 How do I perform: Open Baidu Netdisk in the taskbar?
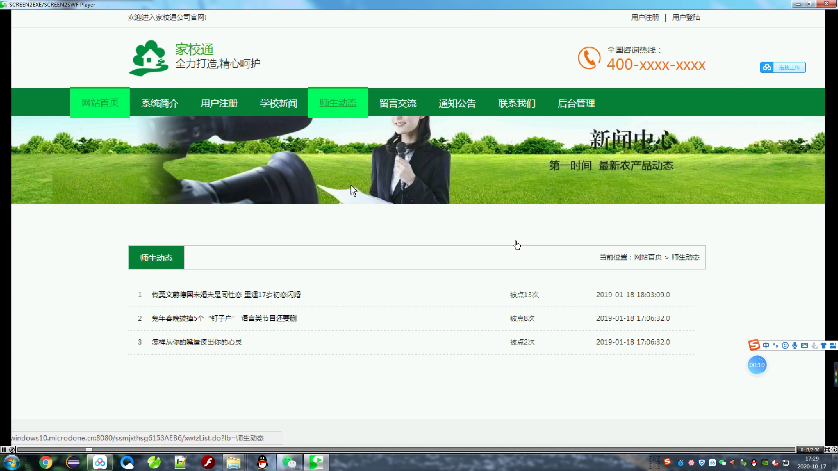(100, 462)
